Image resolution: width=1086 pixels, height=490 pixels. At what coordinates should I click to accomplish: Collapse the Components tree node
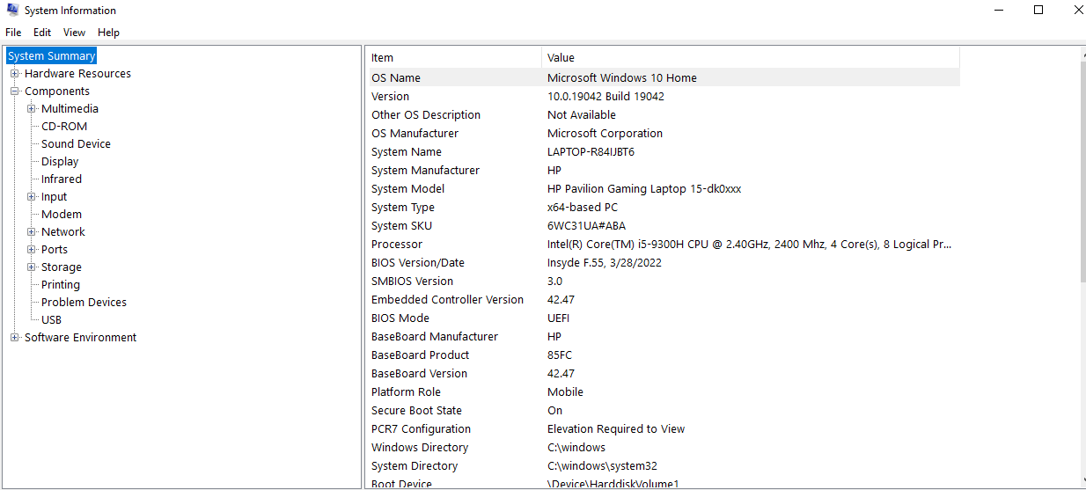14,91
